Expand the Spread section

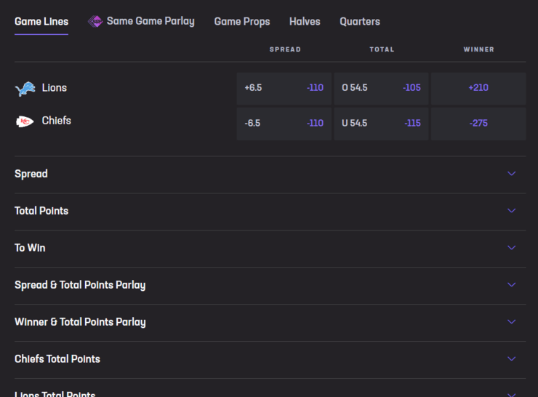point(511,174)
